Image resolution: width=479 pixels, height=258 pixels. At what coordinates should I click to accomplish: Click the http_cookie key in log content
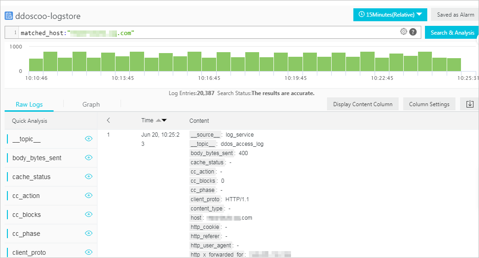(205, 227)
